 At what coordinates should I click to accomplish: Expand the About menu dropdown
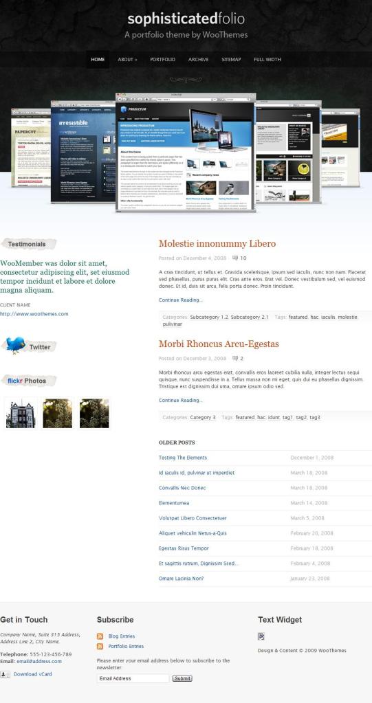(x=127, y=59)
